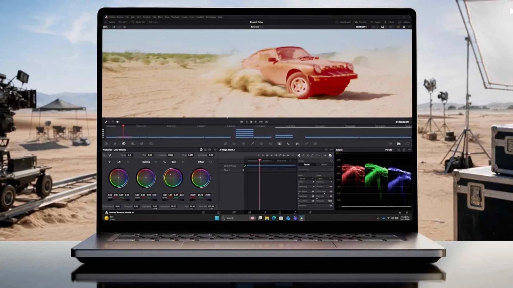Toggle the Clips button in the top toolbar

coord(154,22)
